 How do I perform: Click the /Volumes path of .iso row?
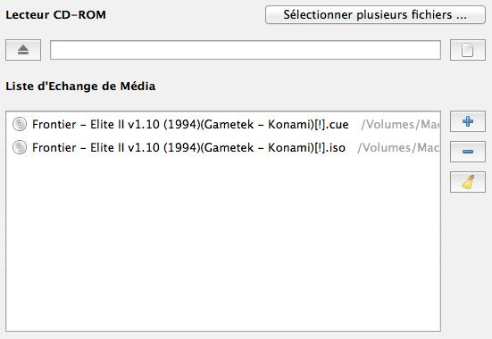(x=399, y=148)
